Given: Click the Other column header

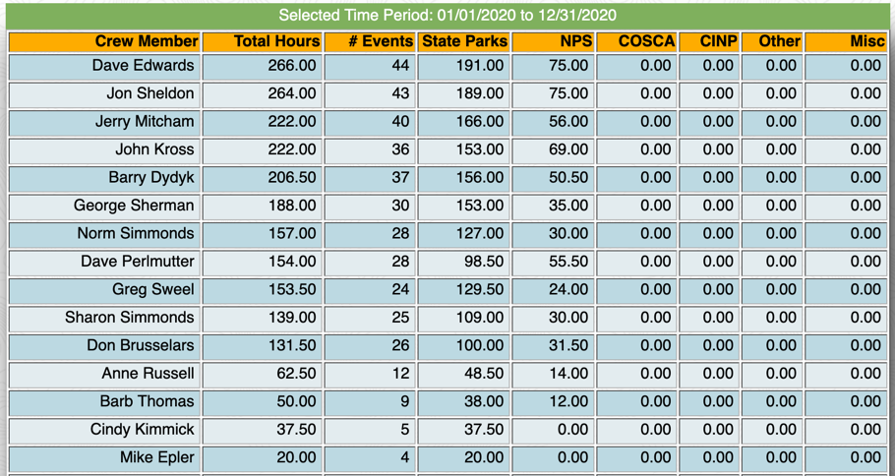Looking at the screenshot, I should [x=779, y=41].
